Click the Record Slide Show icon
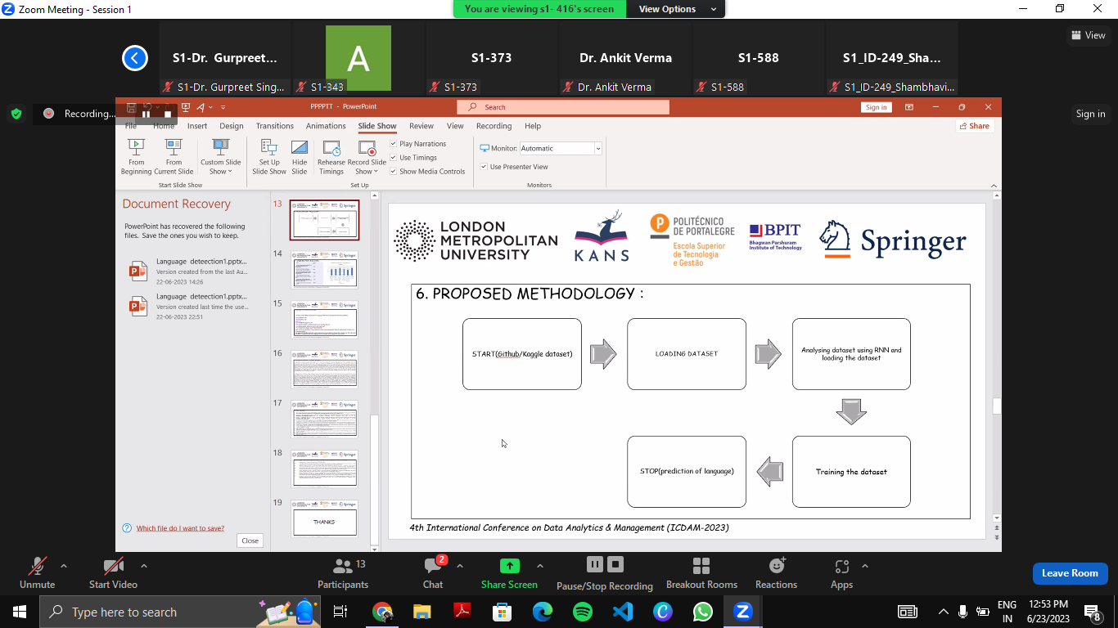1118x628 pixels. (x=367, y=148)
